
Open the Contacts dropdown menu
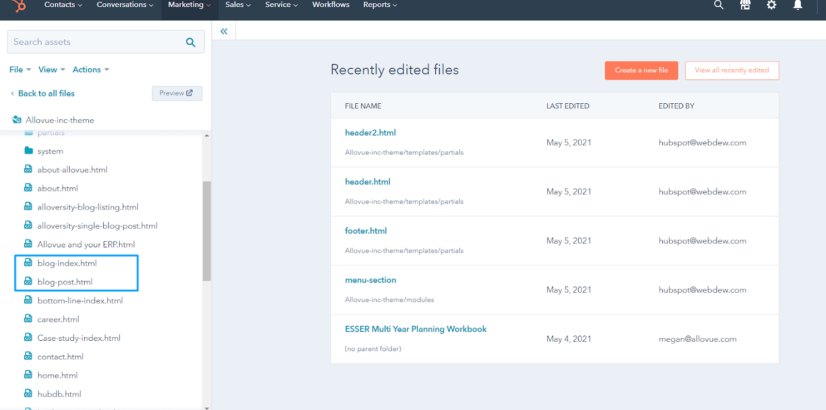coord(63,5)
